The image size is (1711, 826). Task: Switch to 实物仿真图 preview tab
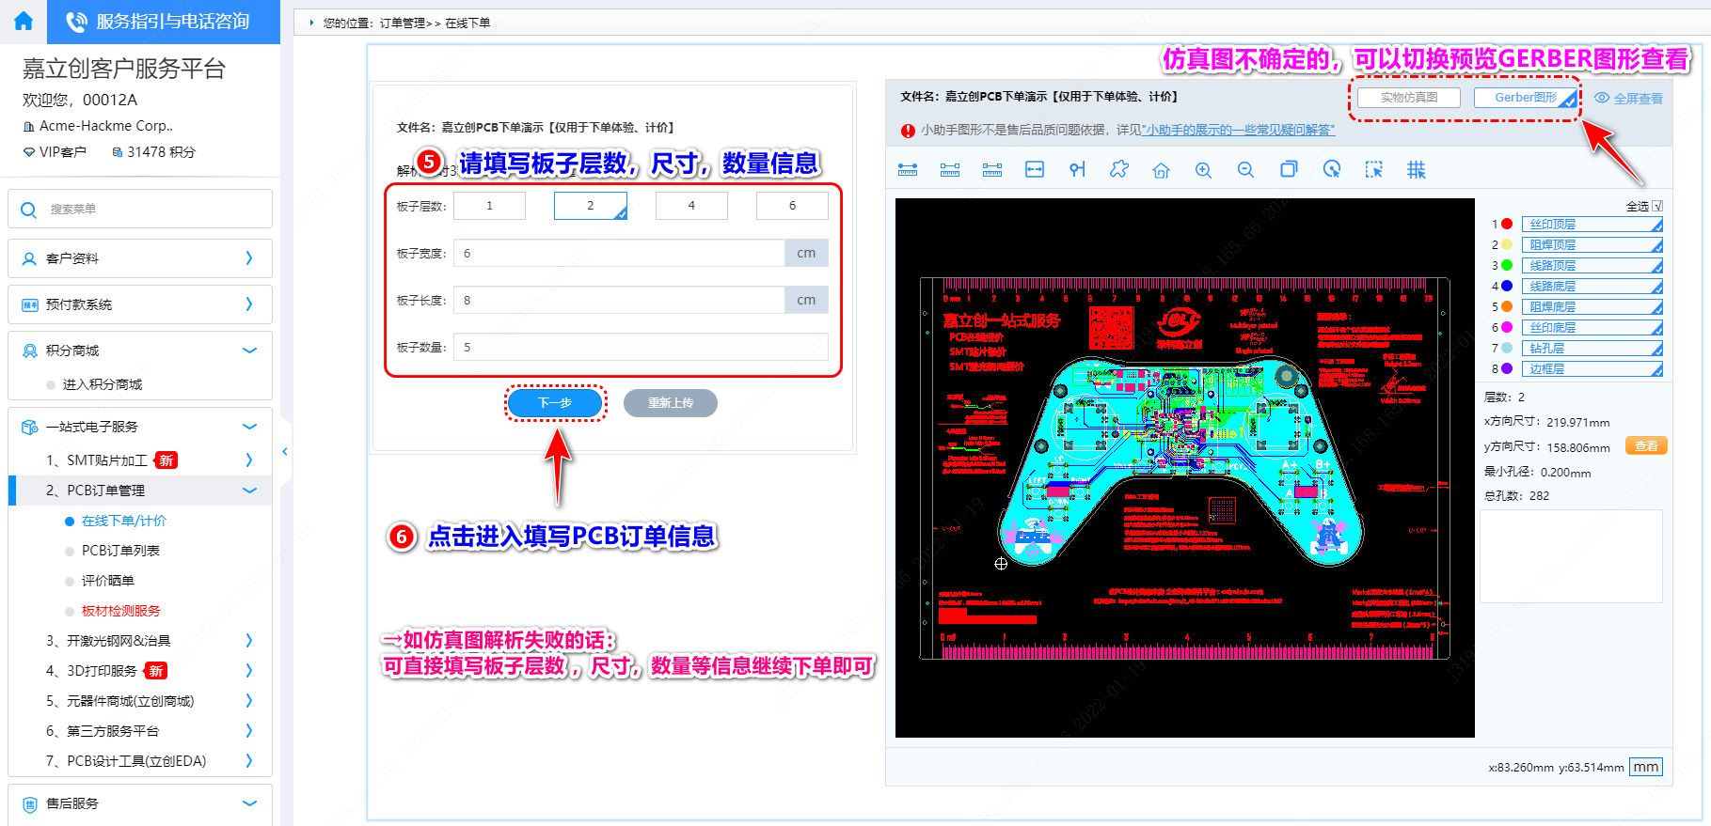[x=1409, y=98]
